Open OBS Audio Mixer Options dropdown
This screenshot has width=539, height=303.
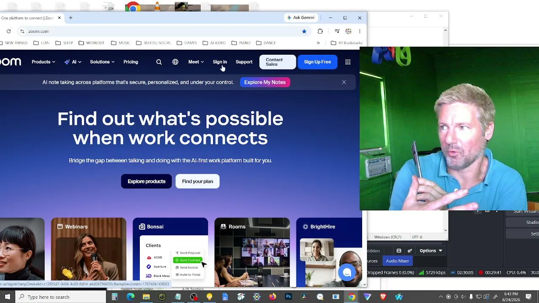(431, 251)
